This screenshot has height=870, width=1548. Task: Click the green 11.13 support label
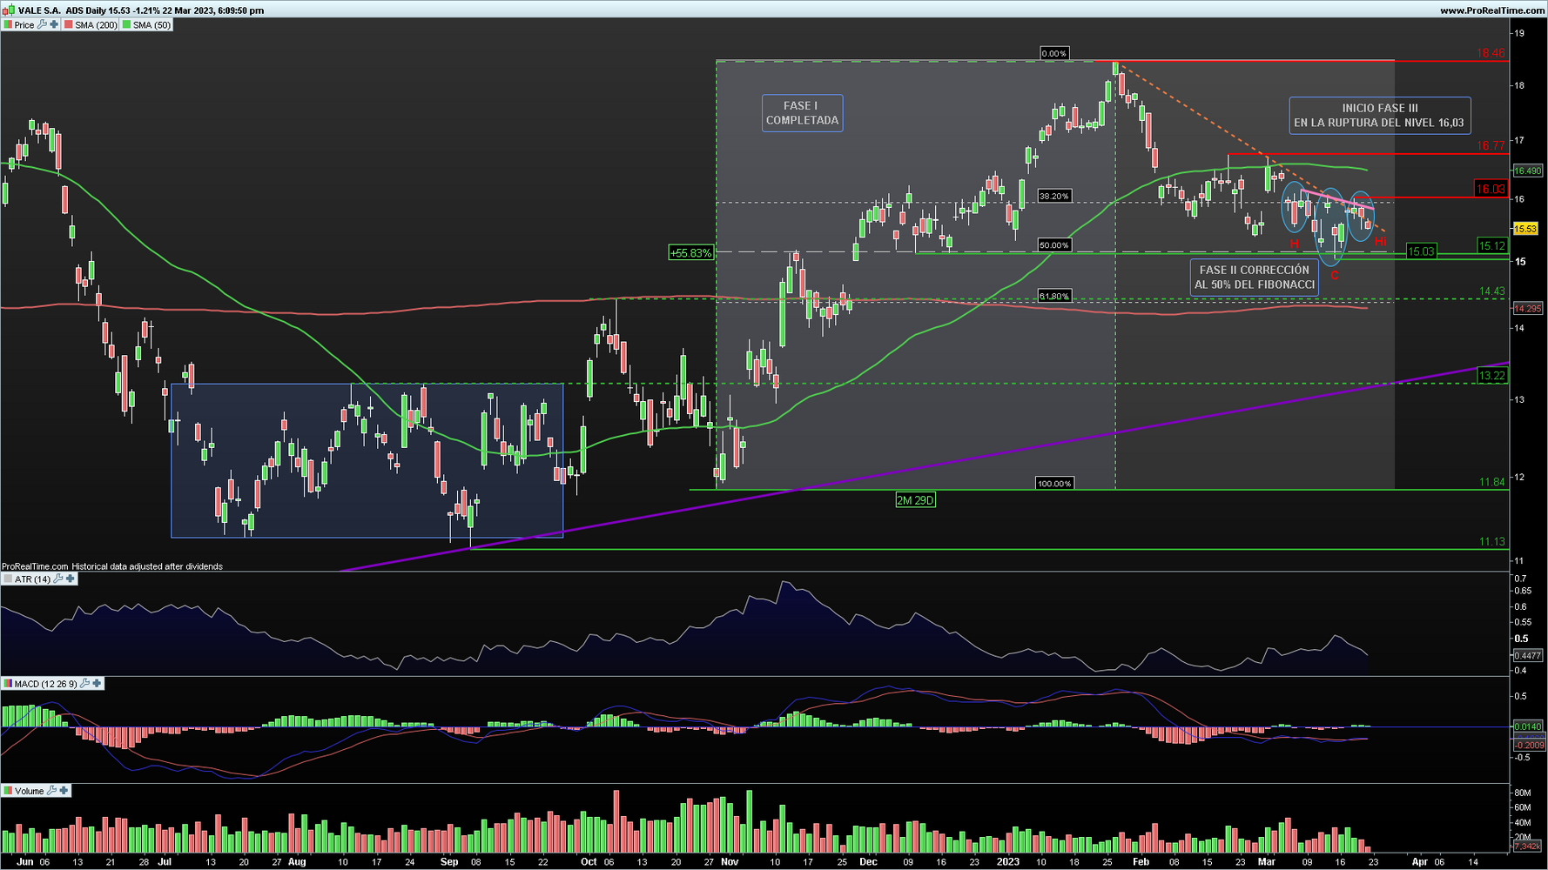coord(1491,542)
